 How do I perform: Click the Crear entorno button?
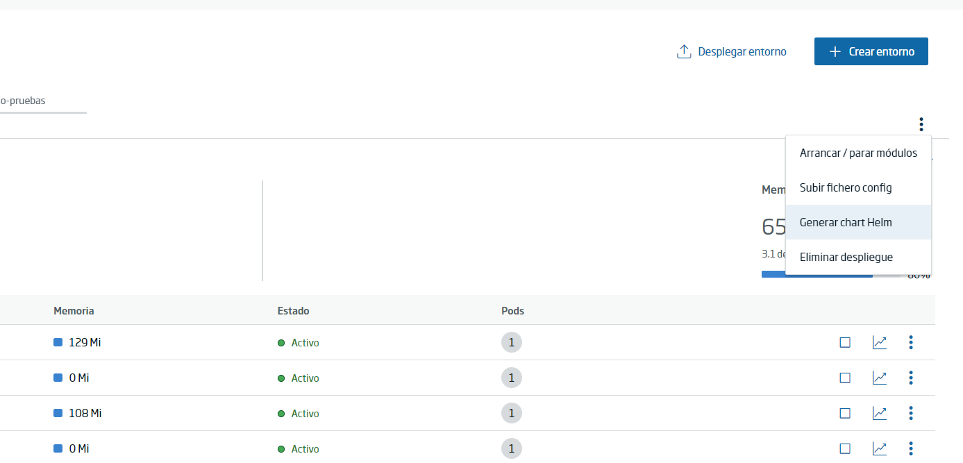871,51
